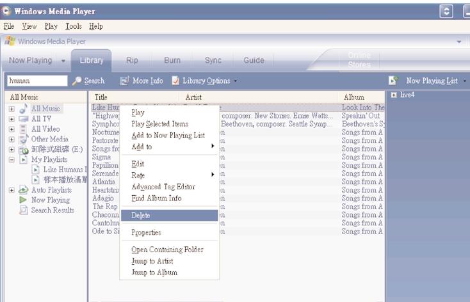Collapse the My Playlists tree node
This screenshot has width=470, height=302.
point(12,160)
